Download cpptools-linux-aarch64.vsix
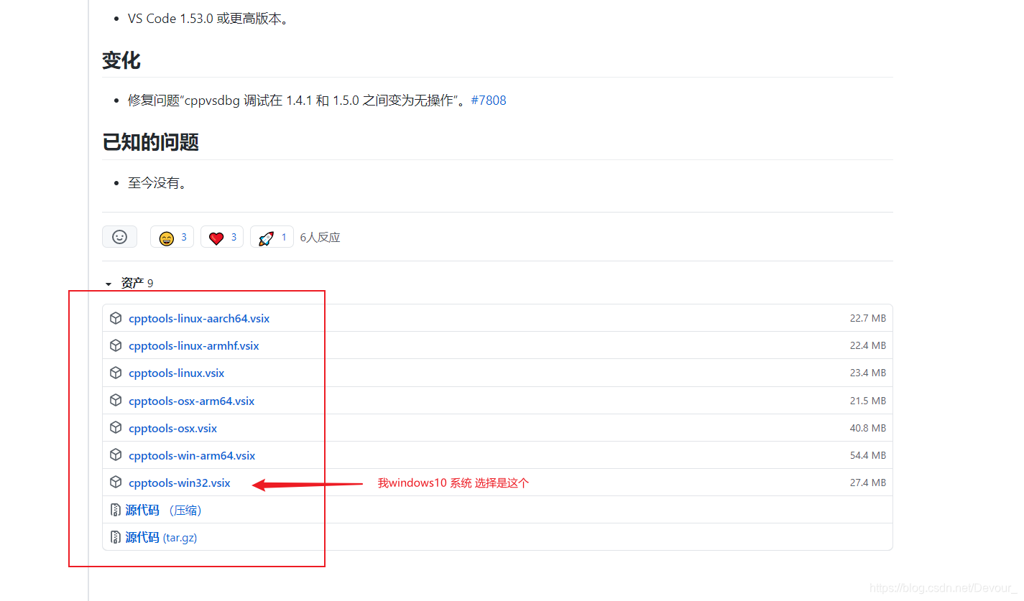 coord(199,318)
